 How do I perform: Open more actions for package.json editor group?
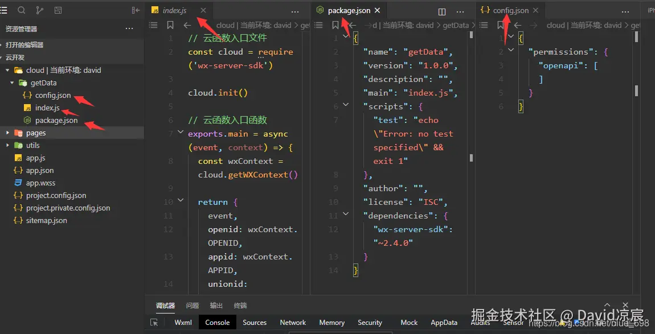point(460,12)
